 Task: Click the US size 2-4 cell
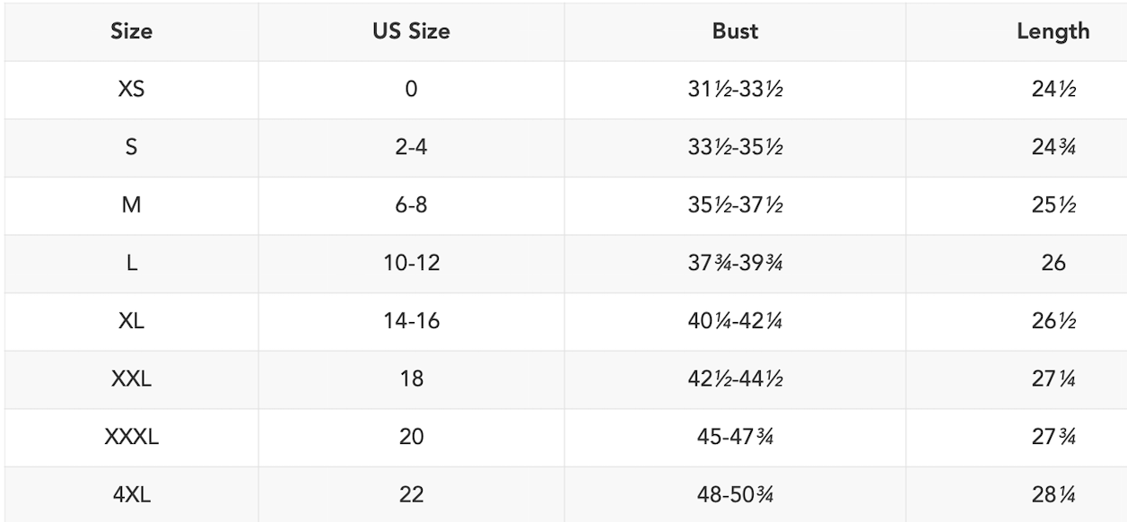[411, 148]
